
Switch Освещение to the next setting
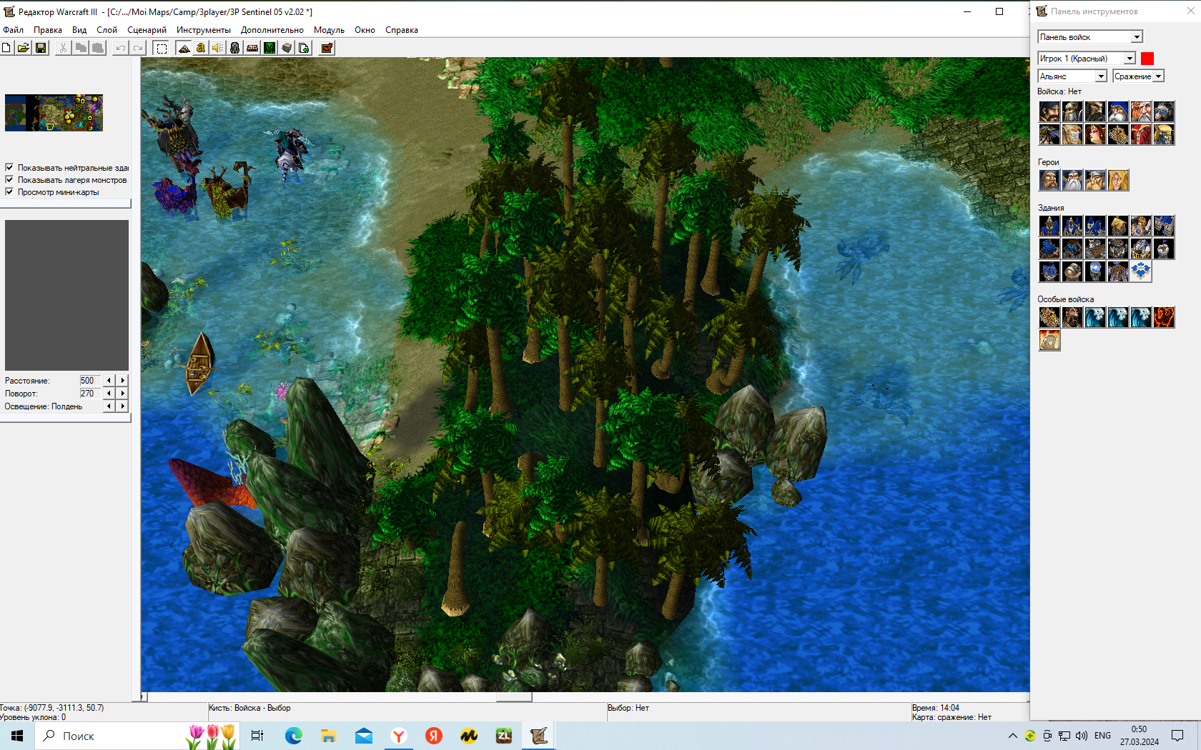(123, 406)
